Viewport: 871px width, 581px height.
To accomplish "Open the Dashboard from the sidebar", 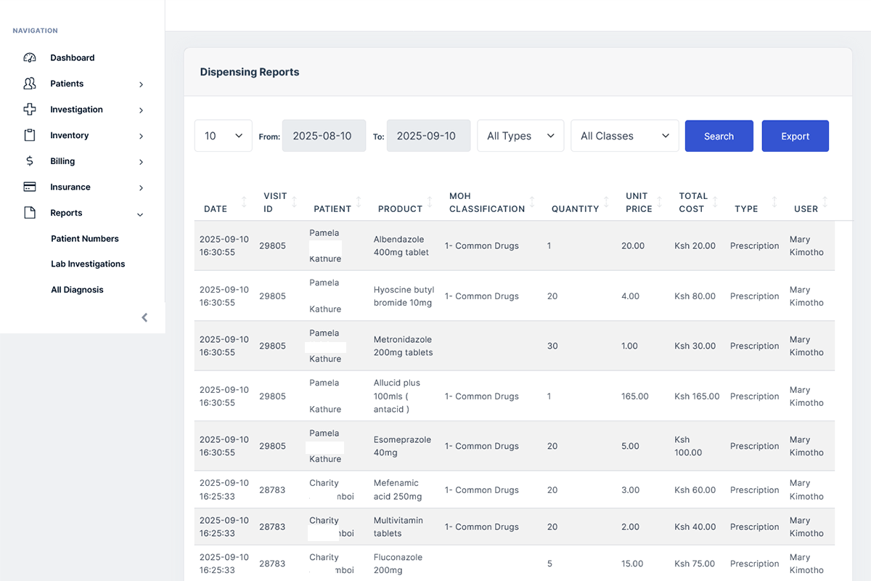I will point(72,57).
